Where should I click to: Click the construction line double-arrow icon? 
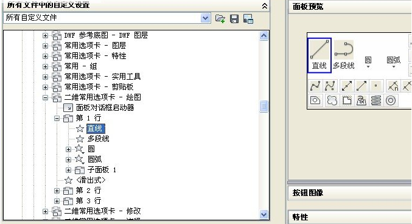347,86
